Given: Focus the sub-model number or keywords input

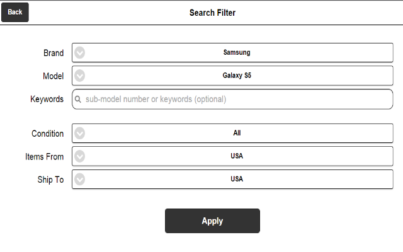Looking at the screenshot, I should click(232, 100).
